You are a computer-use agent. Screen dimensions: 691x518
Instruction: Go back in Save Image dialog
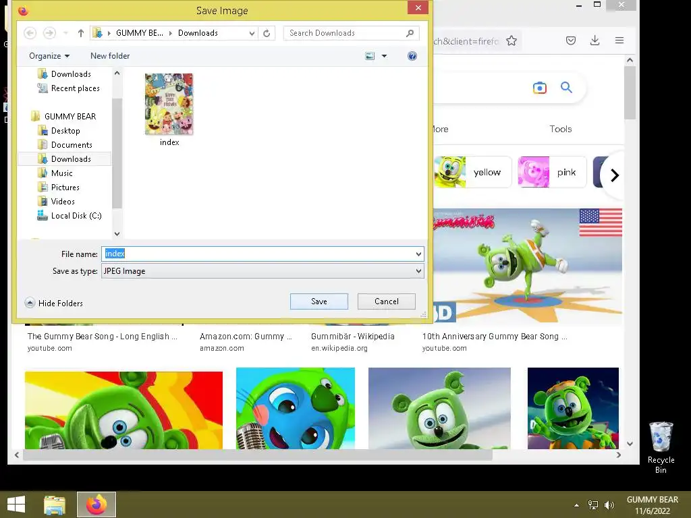coord(30,33)
